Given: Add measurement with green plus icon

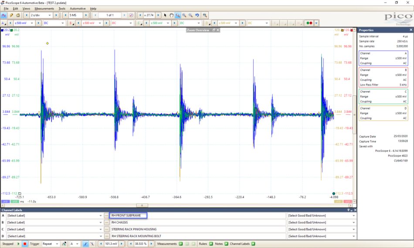Looking at the screenshot, I should [181, 244].
